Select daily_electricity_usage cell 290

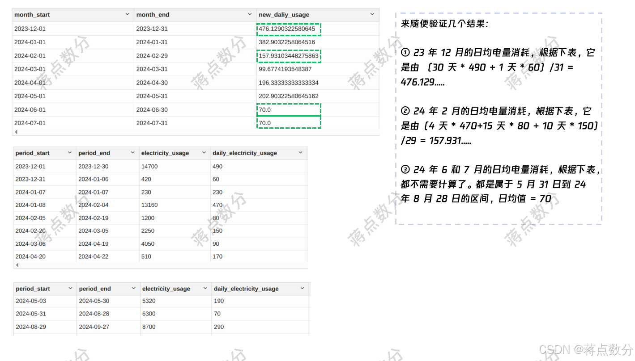260,327
